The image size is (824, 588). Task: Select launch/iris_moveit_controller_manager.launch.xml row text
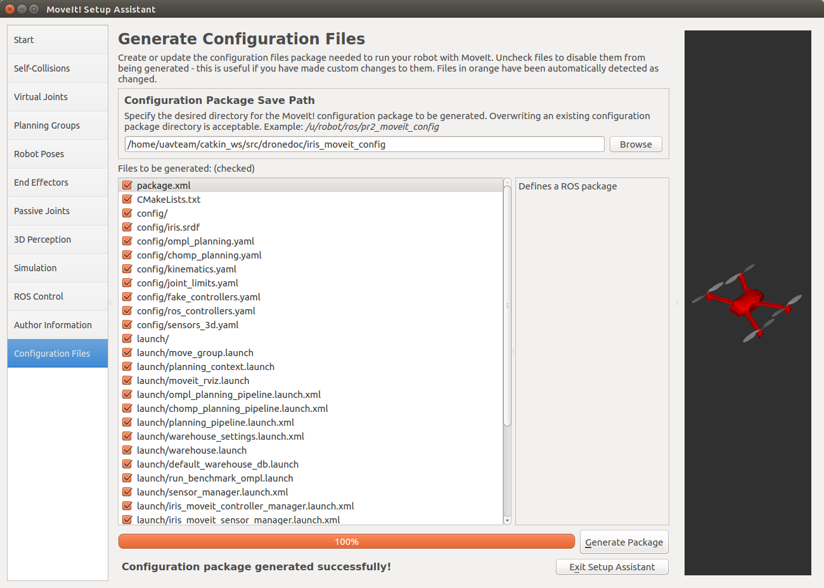(x=245, y=506)
